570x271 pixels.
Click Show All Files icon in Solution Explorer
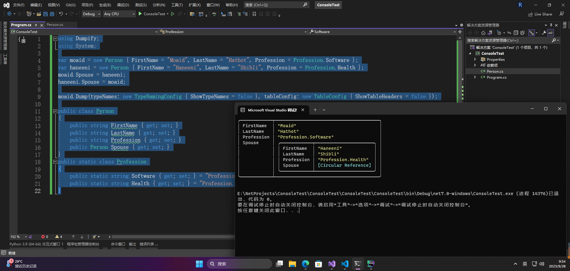click(522, 33)
